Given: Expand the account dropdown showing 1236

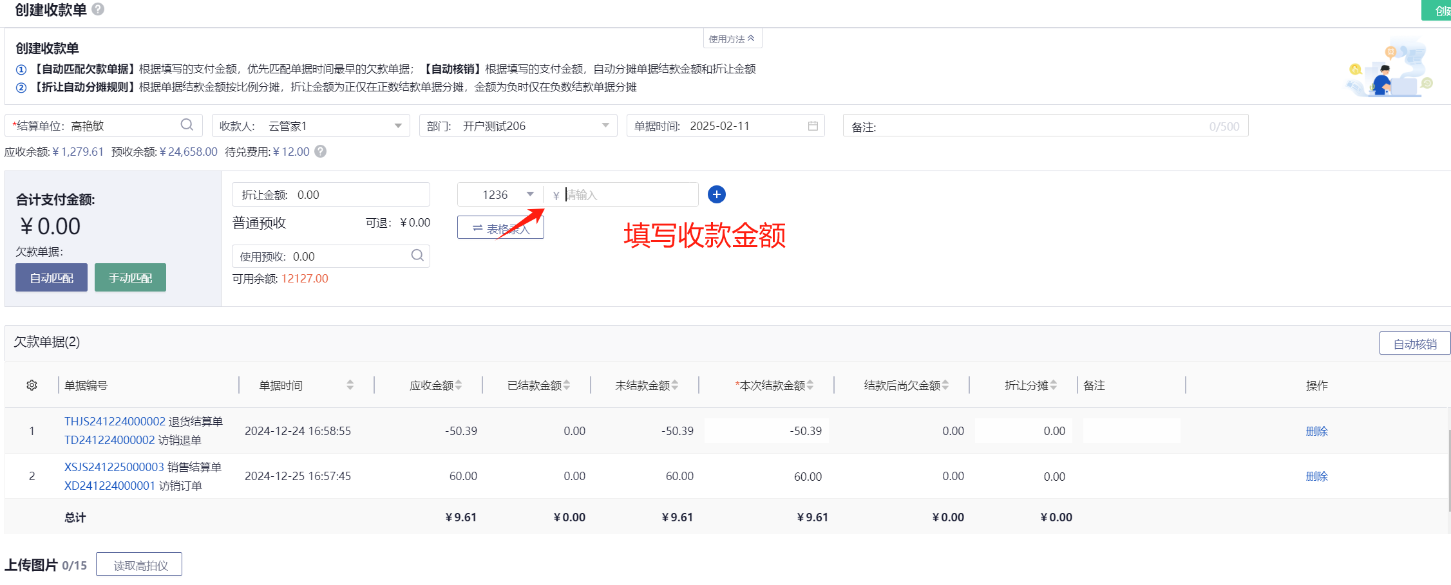Looking at the screenshot, I should (x=530, y=194).
